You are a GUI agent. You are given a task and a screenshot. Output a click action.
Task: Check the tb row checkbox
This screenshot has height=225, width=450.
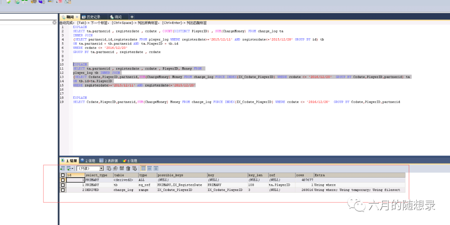pyautogui.click(x=63, y=185)
